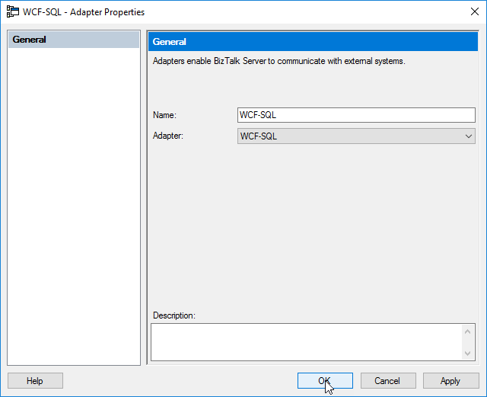487x397 pixels.
Task: Click inside the Description text box
Action: 306,342
